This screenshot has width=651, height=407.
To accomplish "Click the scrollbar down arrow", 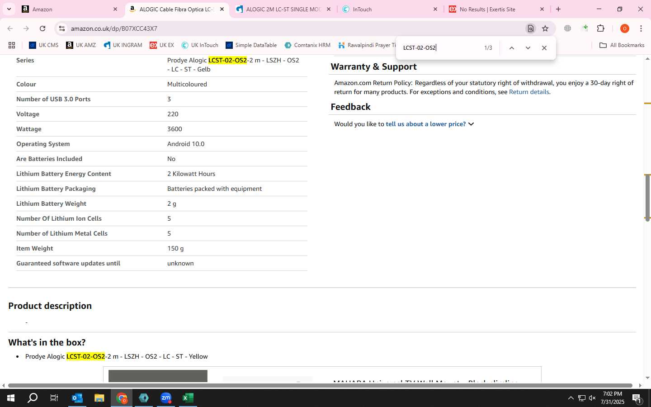I will (647, 378).
